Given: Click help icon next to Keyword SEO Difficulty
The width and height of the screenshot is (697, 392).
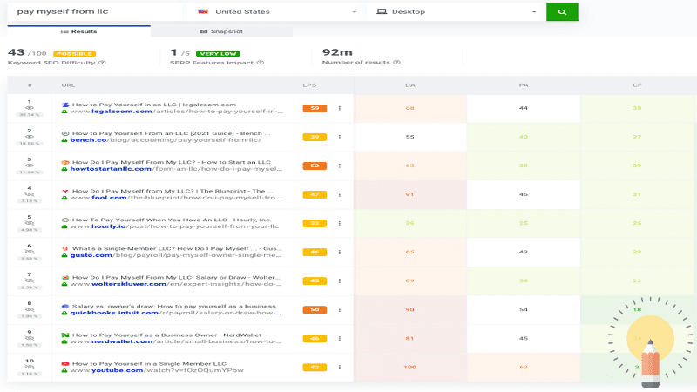Looking at the screenshot, I should point(102,63).
